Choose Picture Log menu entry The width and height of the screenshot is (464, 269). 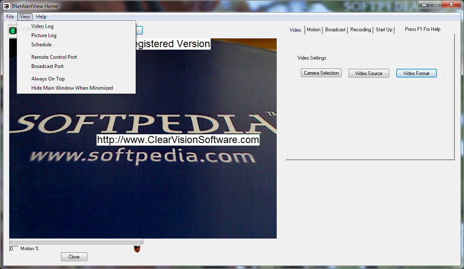76,35
